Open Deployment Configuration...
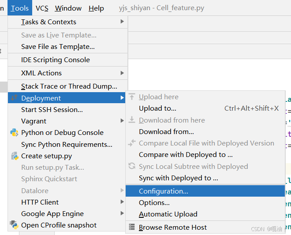291x235 pixels. click(x=205, y=191)
